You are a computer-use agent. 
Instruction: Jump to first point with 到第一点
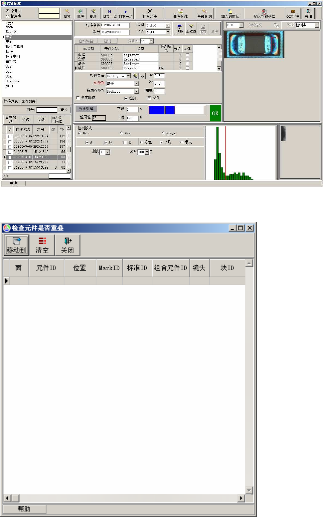click(109, 14)
